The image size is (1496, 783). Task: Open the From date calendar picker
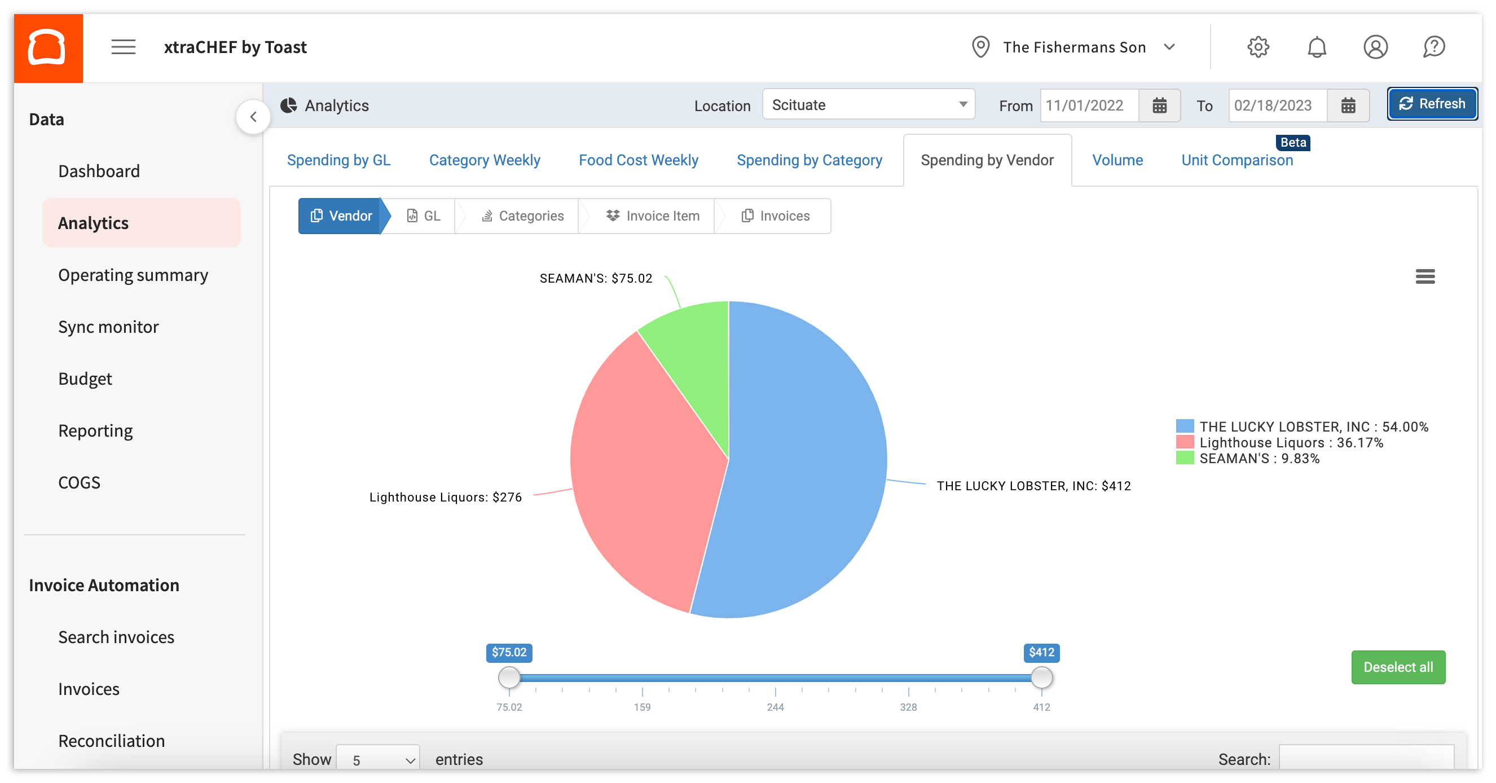click(x=1159, y=105)
